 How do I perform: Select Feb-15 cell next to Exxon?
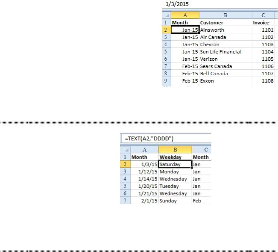(185, 81)
